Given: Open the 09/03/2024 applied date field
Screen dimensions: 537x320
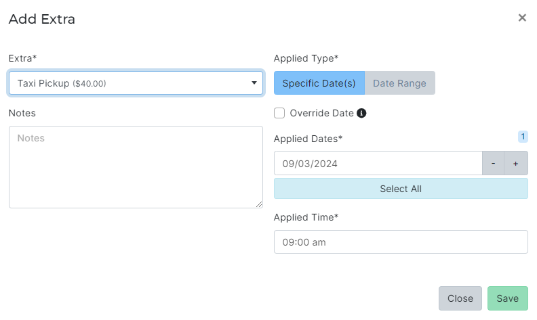Looking at the screenshot, I should coord(377,163).
